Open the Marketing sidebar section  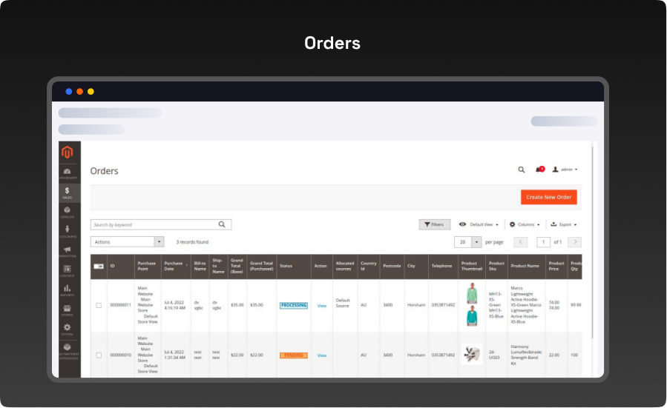68,251
